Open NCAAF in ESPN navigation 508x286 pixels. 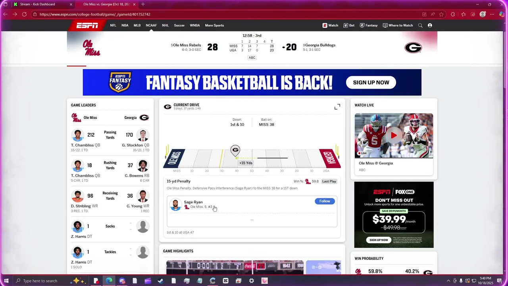[x=151, y=25]
